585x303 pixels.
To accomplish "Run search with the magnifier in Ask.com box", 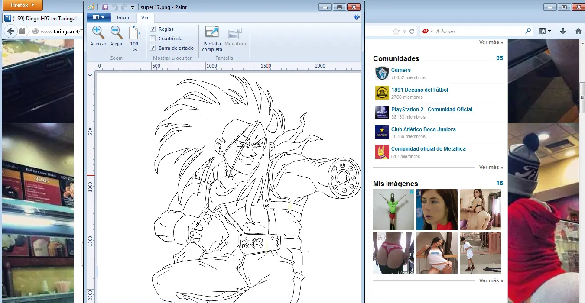I will [528, 31].
